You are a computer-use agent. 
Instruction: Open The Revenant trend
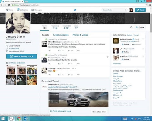pos(118,90)
